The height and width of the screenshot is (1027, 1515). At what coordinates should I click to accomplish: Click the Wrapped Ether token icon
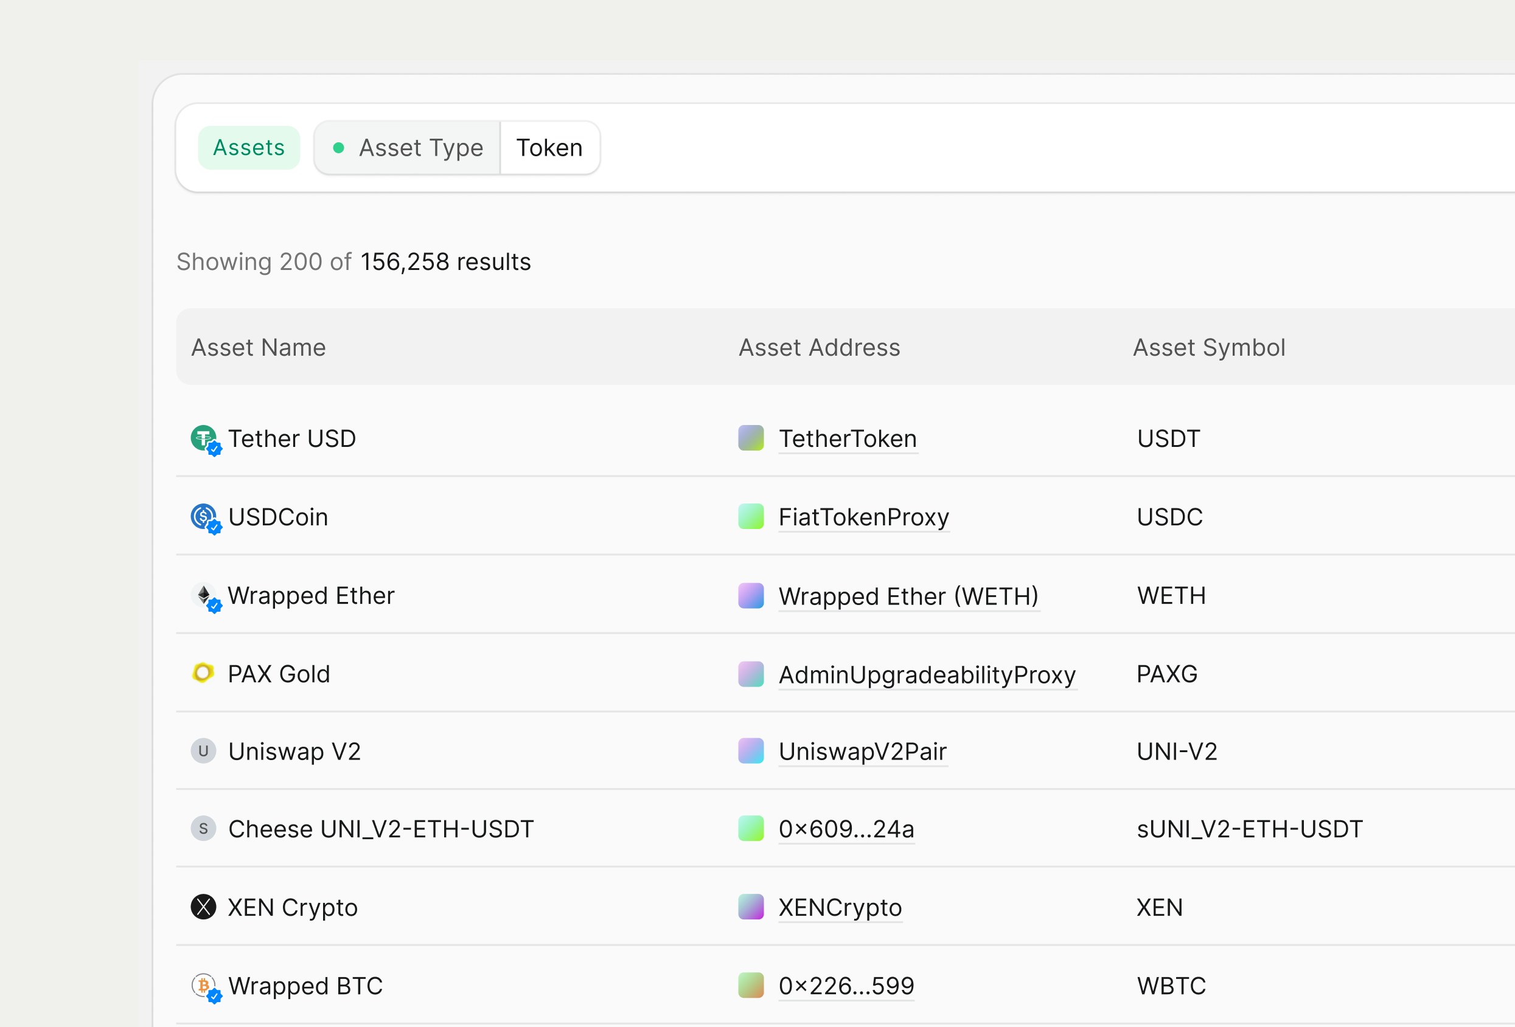[203, 595]
